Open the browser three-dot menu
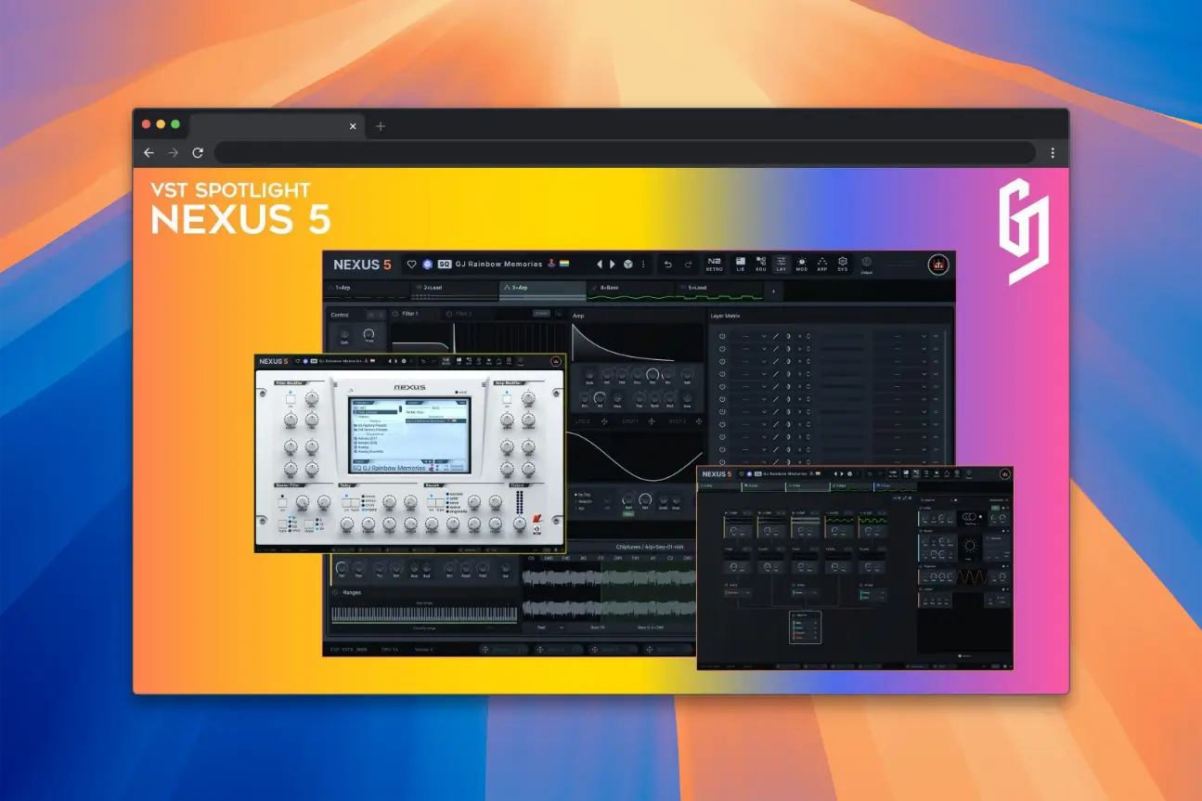The width and height of the screenshot is (1202, 801). click(x=1053, y=153)
